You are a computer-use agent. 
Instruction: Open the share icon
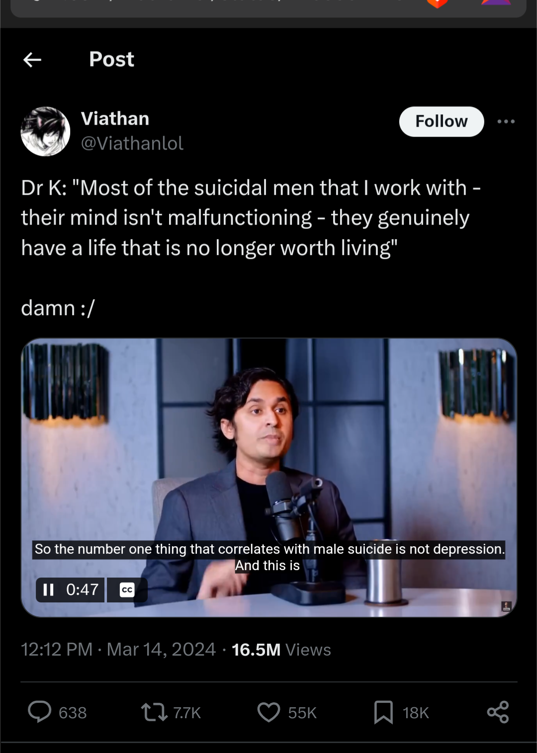[x=498, y=712]
